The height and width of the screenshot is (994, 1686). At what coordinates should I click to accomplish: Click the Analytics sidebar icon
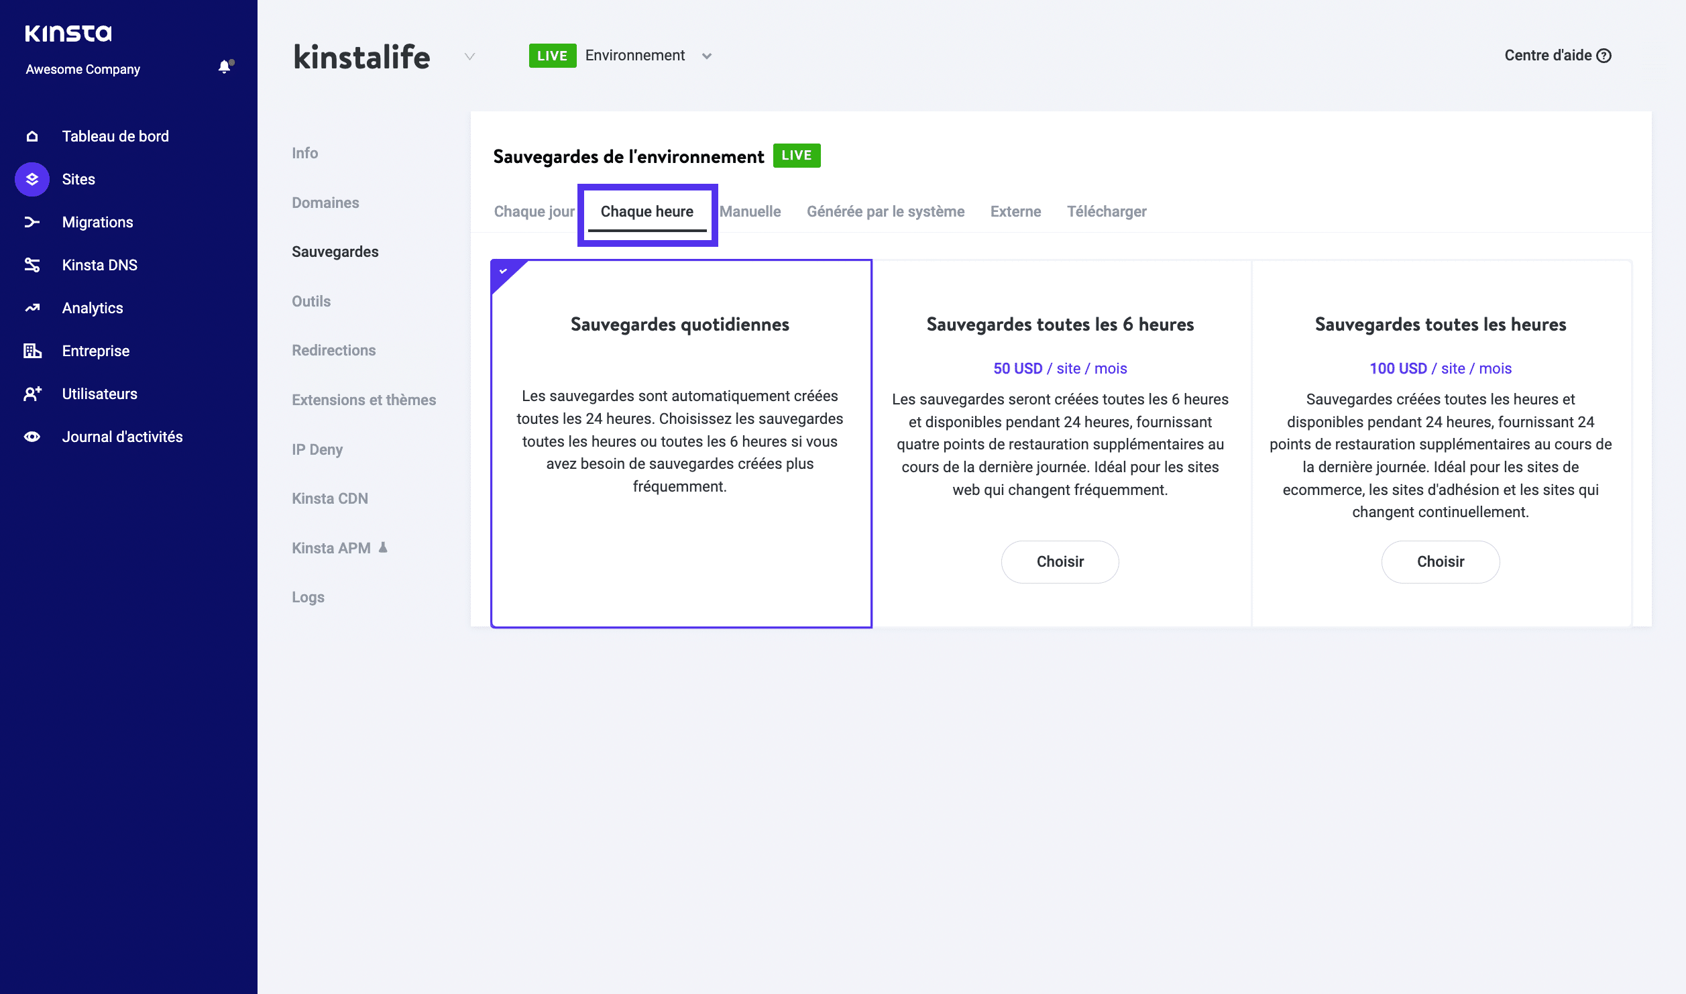(32, 307)
